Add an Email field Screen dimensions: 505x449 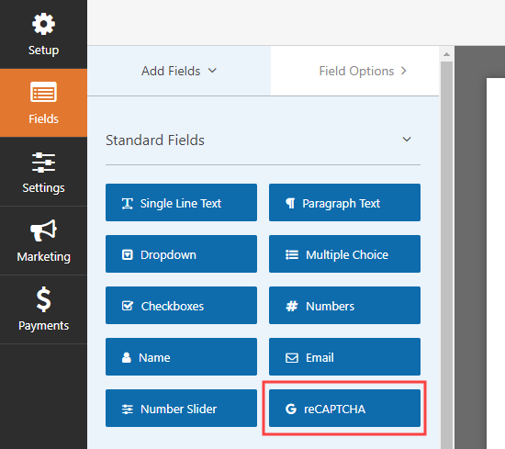coord(344,357)
